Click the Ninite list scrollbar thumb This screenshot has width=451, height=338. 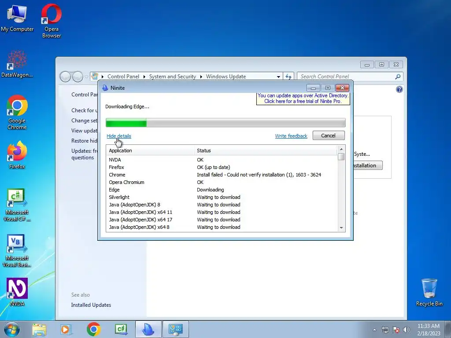pyautogui.click(x=341, y=157)
